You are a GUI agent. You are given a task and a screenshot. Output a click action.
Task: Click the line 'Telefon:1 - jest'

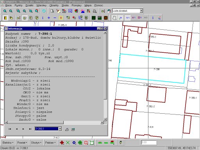pos(29,108)
